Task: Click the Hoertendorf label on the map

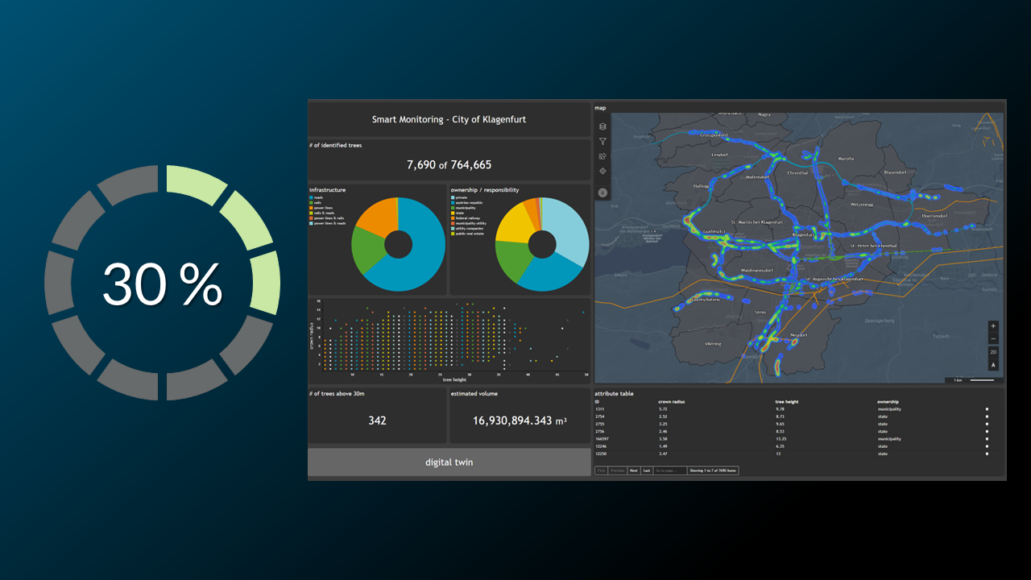Action: coord(935,216)
